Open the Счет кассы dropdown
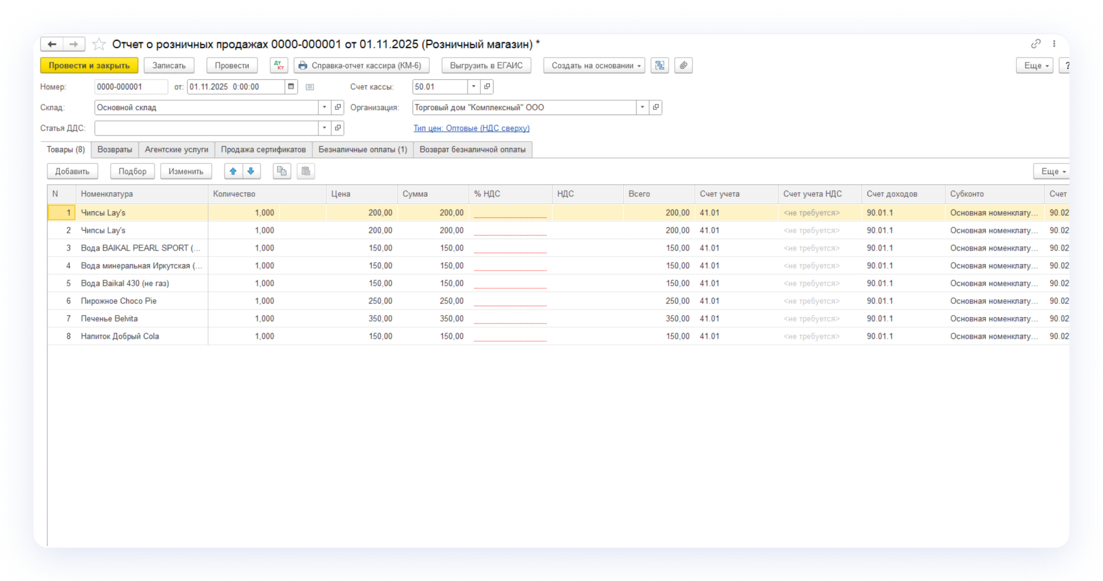Screen dimensions: 1103x581 point(473,87)
